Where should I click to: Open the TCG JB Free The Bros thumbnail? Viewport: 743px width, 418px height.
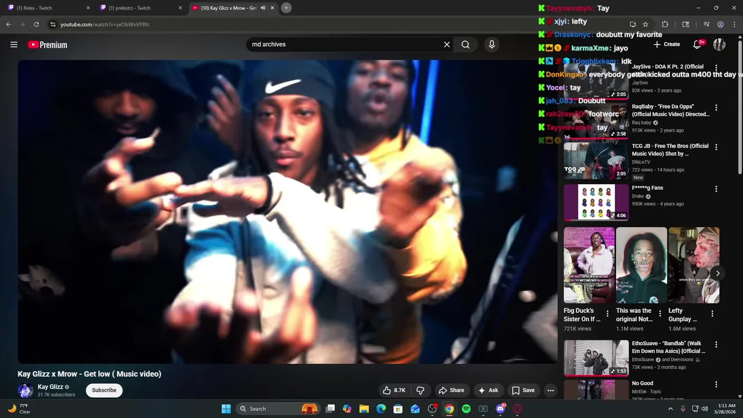click(x=596, y=161)
